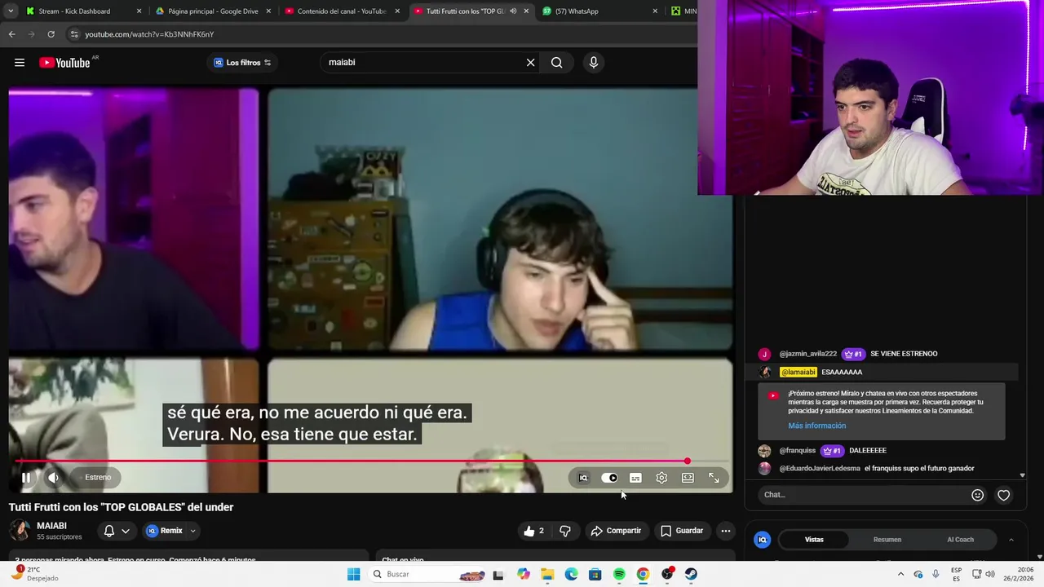The width and height of the screenshot is (1044, 587).
Task: Click the video progress bar scrubber
Action: coord(688,461)
